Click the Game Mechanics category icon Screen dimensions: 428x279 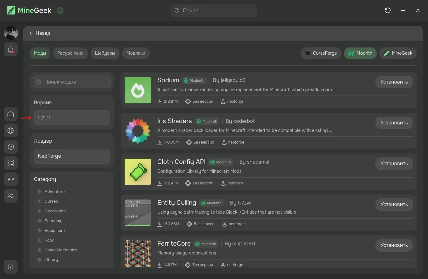click(39, 250)
